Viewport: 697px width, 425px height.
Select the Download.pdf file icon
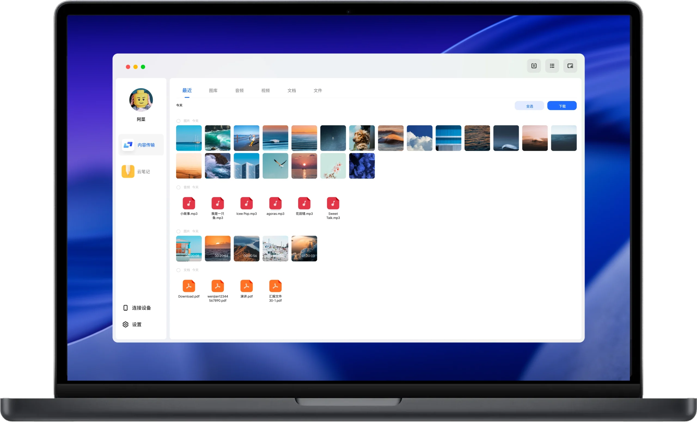189,286
